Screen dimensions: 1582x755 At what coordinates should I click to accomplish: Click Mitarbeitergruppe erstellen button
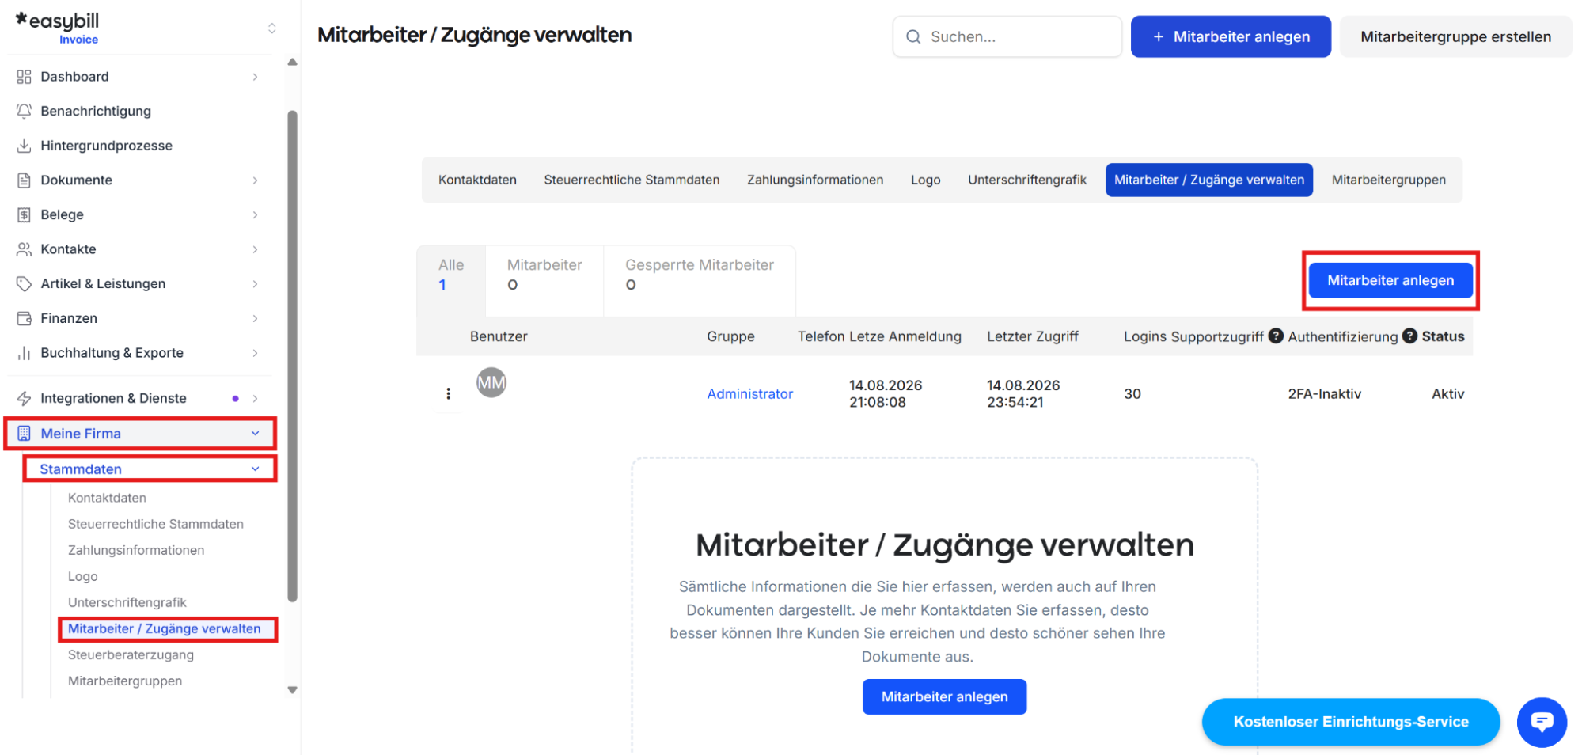click(1455, 36)
